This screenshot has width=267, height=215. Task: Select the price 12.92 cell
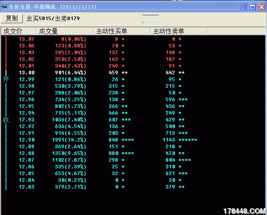click(26, 126)
